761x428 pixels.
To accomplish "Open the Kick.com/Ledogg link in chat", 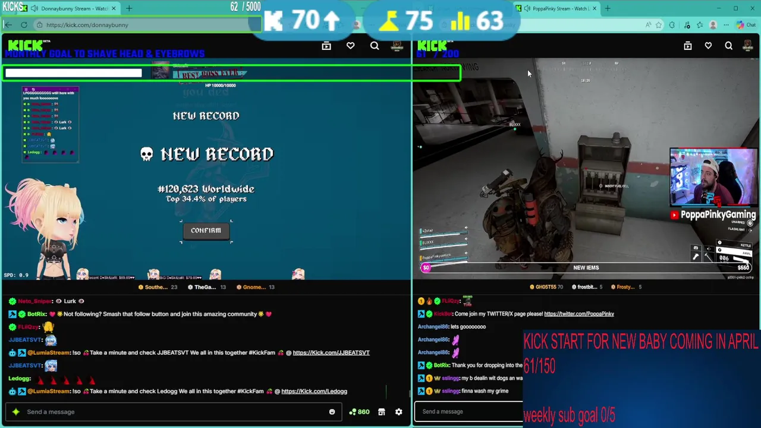I will (x=314, y=391).
